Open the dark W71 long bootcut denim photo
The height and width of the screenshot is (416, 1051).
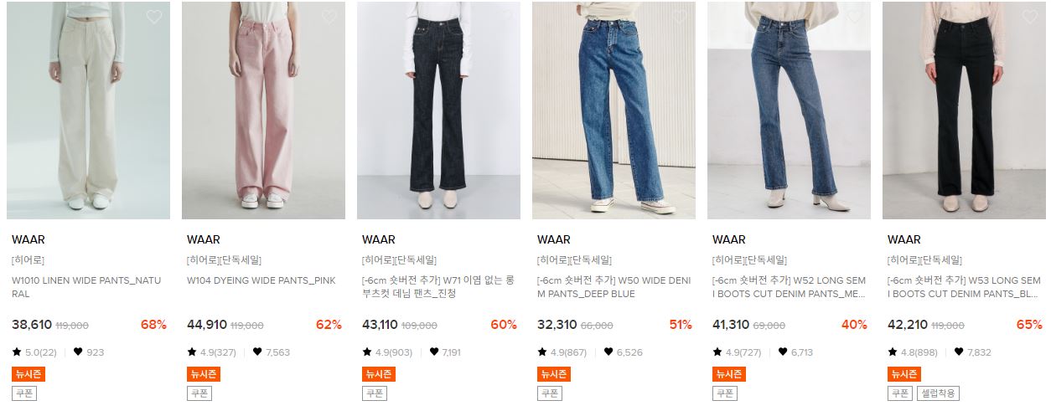click(438, 110)
